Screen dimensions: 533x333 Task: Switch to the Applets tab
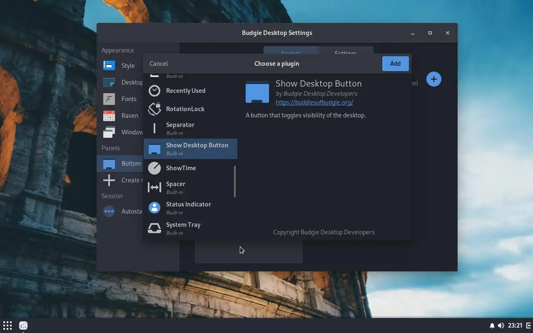tap(291, 50)
